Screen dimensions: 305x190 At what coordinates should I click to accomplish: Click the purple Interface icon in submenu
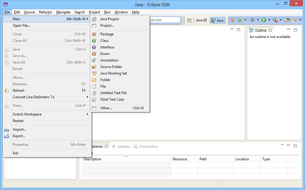point(94,47)
